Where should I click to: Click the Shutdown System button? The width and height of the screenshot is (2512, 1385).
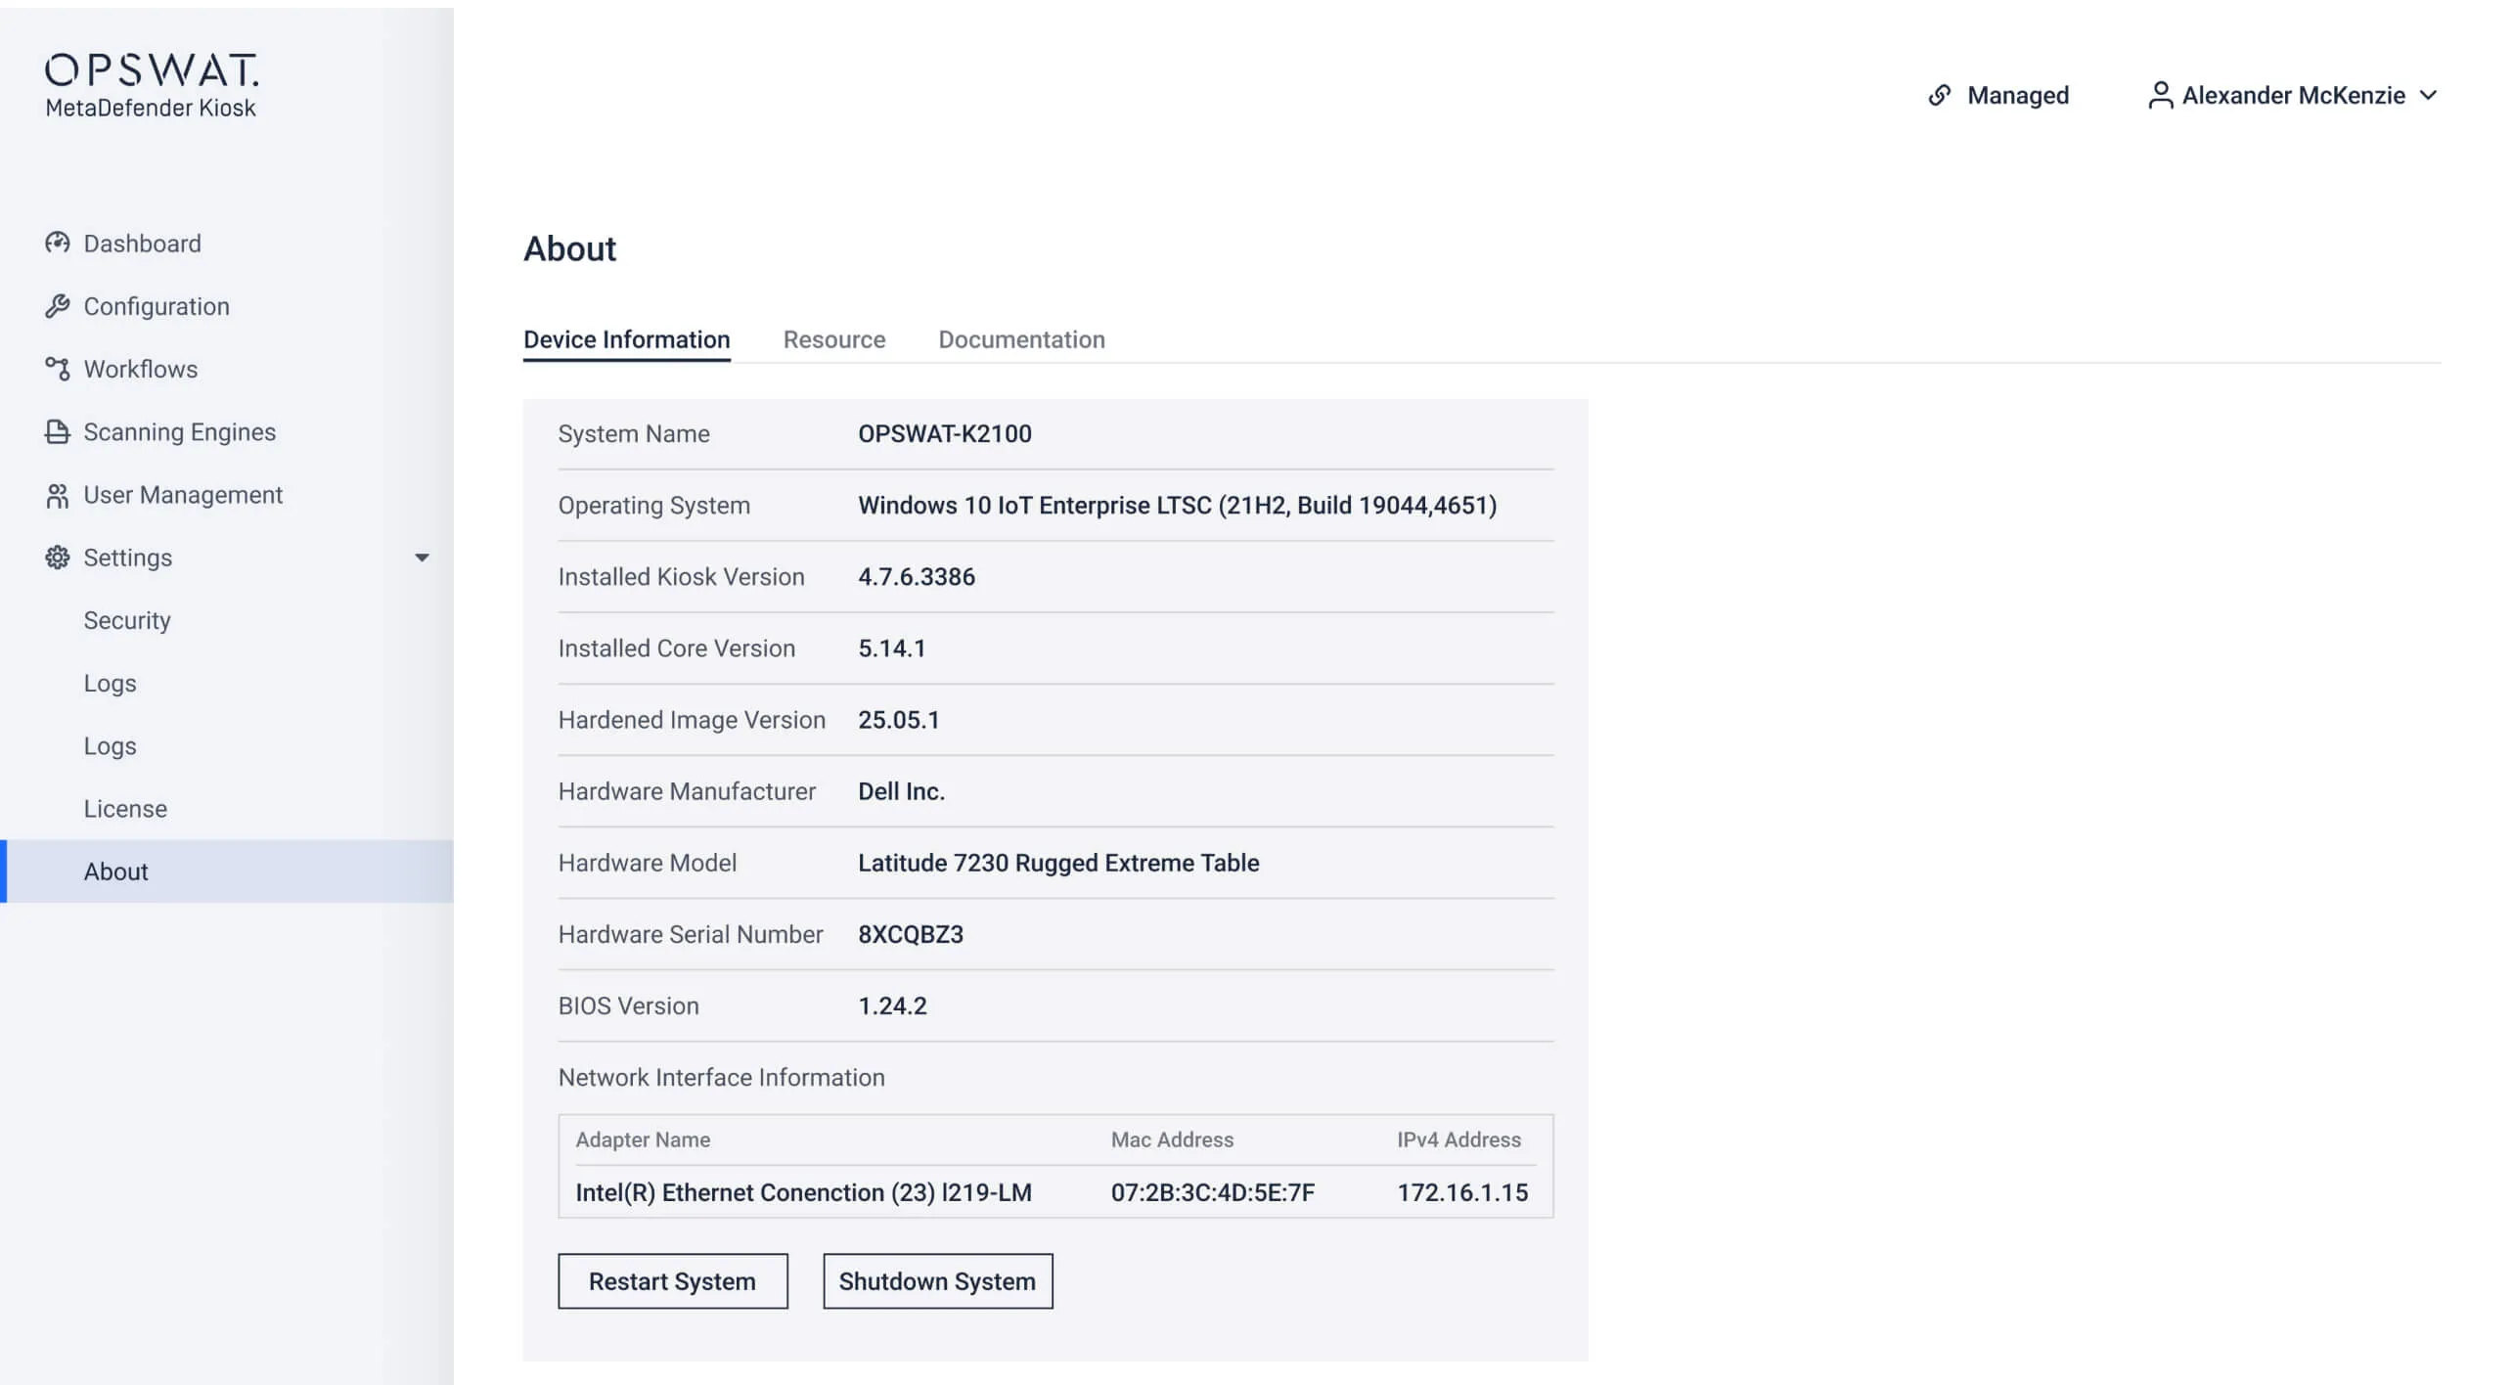[x=936, y=1280]
